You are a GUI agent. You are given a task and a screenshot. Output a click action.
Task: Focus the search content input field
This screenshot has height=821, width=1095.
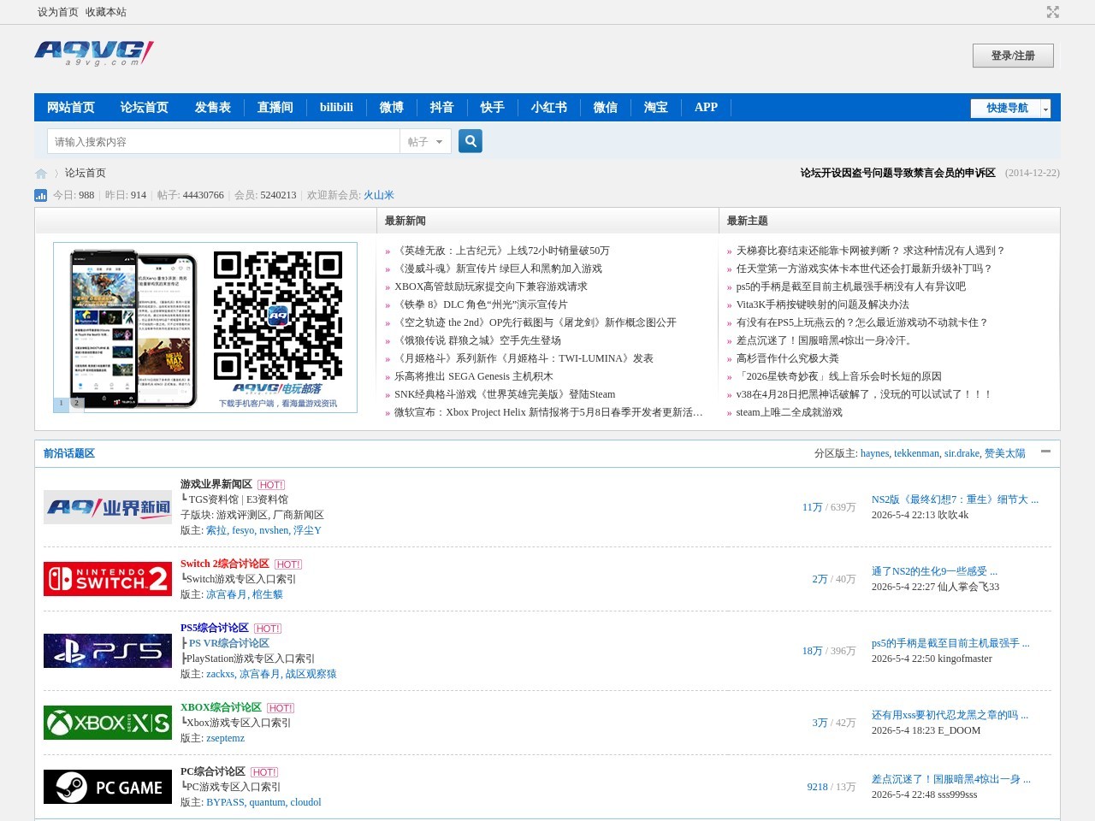pos(224,142)
